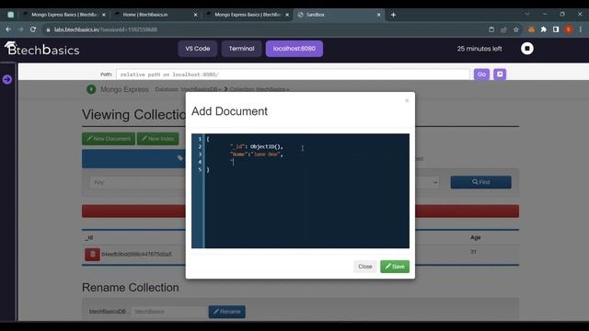Click the New Document button

point(109,139)
